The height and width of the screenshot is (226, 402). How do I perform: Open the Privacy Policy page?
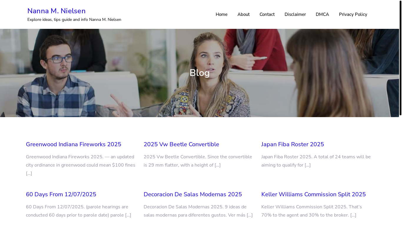(x=353, y=14)
